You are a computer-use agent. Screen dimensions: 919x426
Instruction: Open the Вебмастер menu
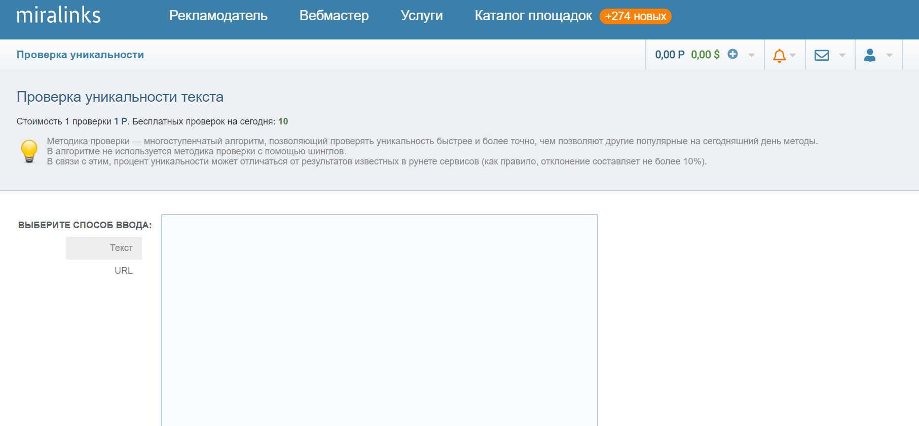tap(334, 16)
